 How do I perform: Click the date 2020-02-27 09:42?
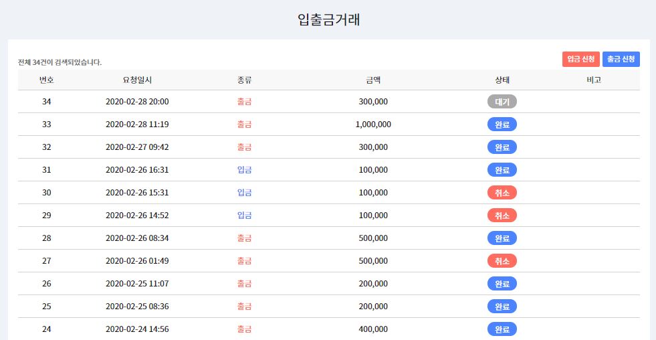pos(137,147)
